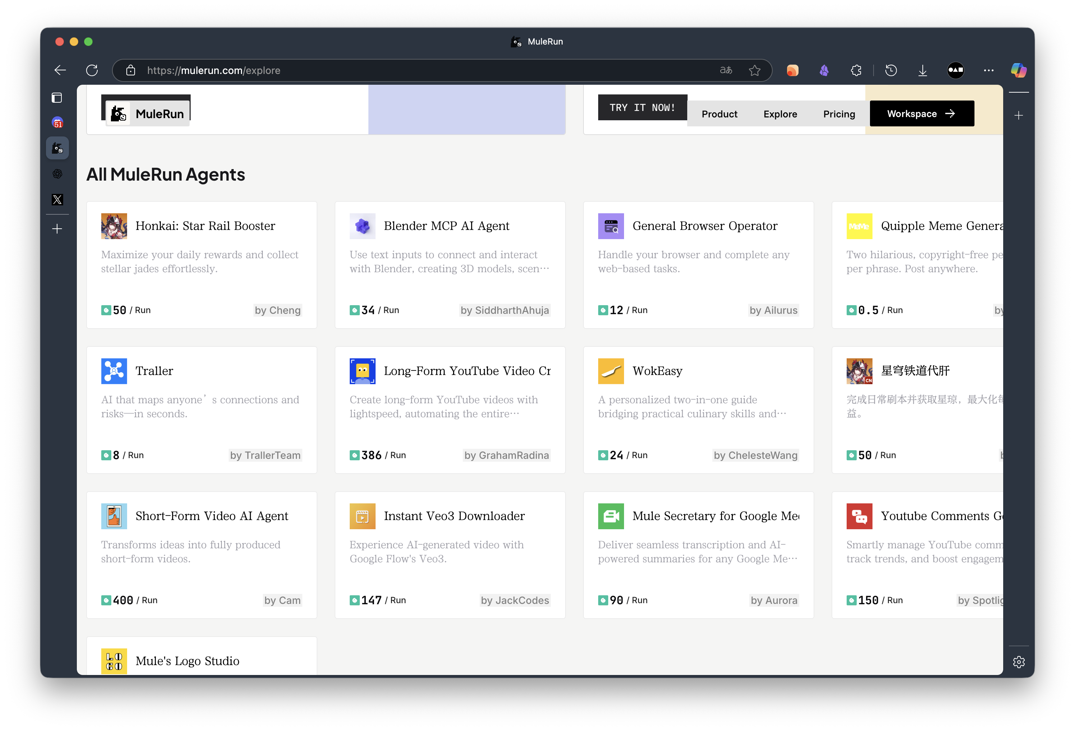1075x731 pixels.
Task: Open the Product menu item
Action: tap(719, 114)
